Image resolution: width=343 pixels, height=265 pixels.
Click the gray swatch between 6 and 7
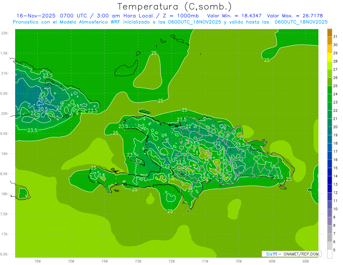point(330,238)
